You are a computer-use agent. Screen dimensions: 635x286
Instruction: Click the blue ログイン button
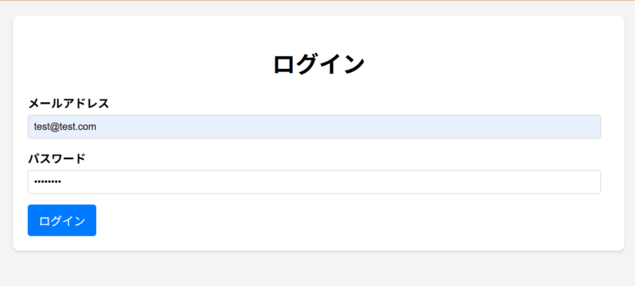[x=62, y=220]
